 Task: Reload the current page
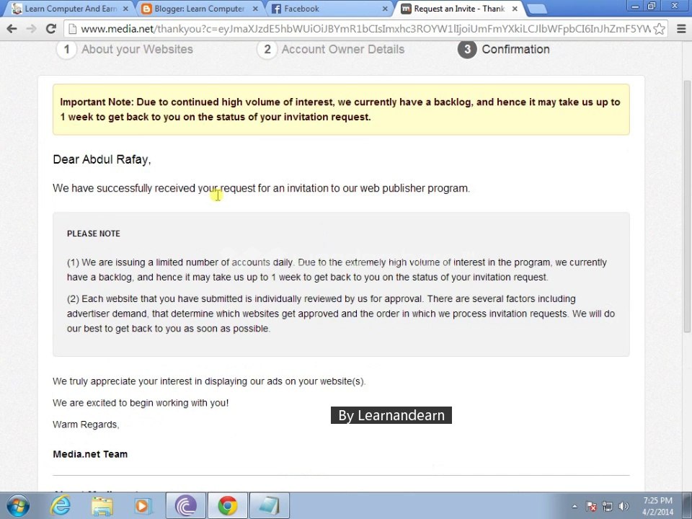click(x=51, y=29)
